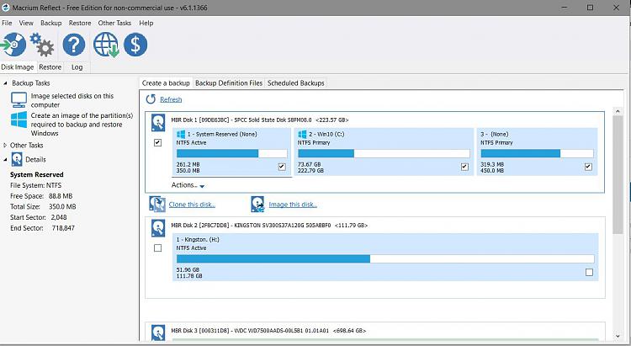Click the MBR Disk 3 WDC header text

[x=268, y=331]
